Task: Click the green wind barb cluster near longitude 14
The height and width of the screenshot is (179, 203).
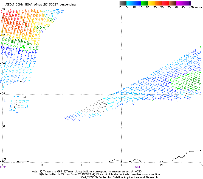Action: coord(186,81)
